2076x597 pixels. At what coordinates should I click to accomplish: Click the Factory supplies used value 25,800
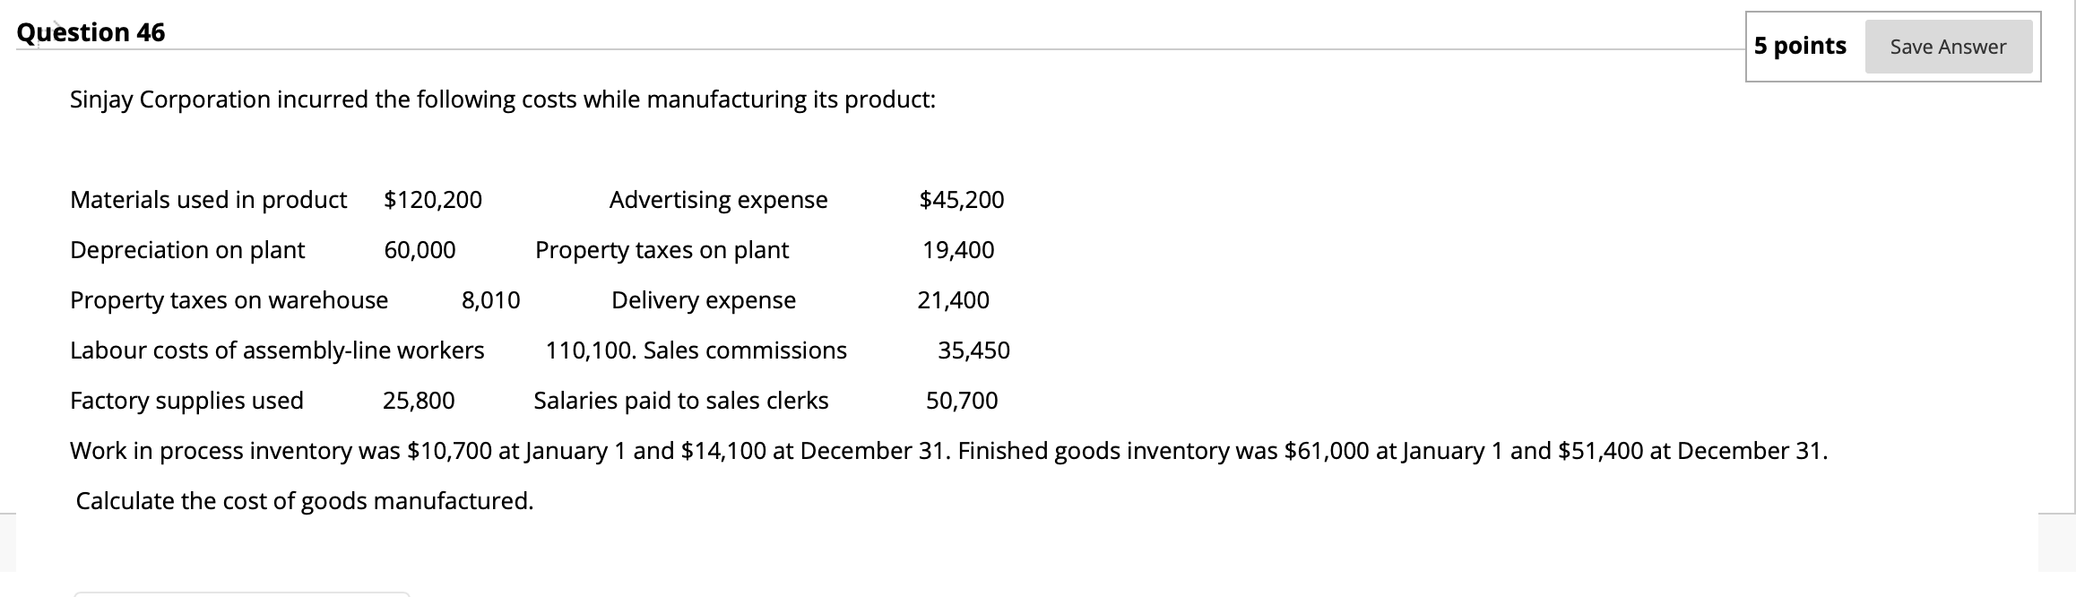pos(418,401)
